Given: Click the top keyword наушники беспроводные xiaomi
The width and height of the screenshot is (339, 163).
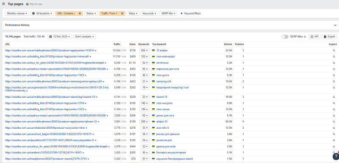Looking at the screenshot, I should tap(174, 159).
